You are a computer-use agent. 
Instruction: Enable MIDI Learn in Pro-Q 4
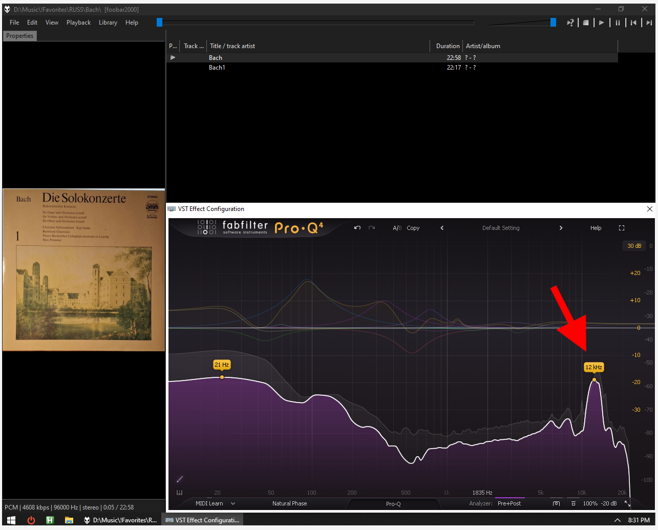coord(209,503)
